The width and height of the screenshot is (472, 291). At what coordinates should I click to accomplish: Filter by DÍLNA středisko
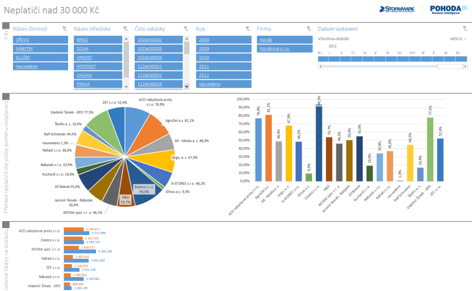(98, 49)
